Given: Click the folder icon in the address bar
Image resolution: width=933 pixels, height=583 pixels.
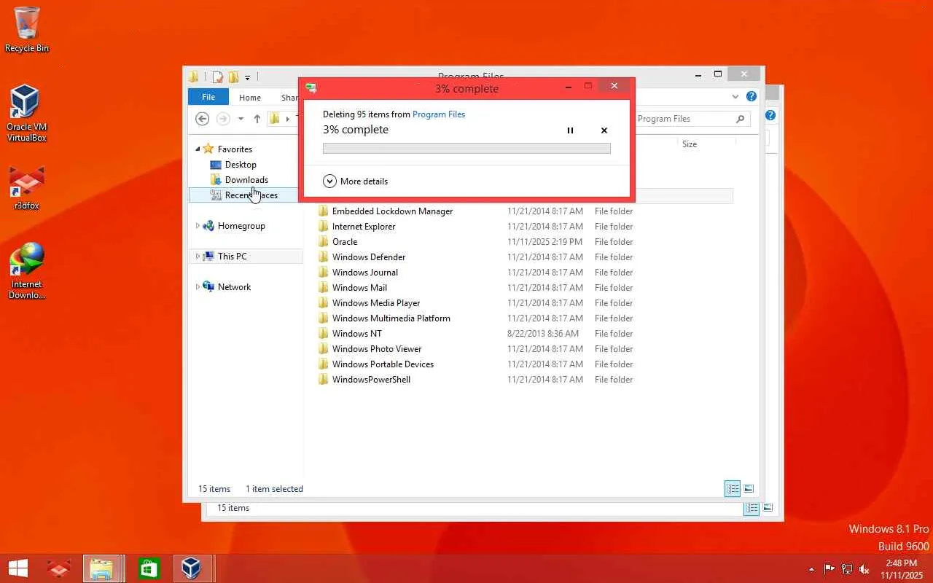Looking at the screenshot, I should click(275, 119).
